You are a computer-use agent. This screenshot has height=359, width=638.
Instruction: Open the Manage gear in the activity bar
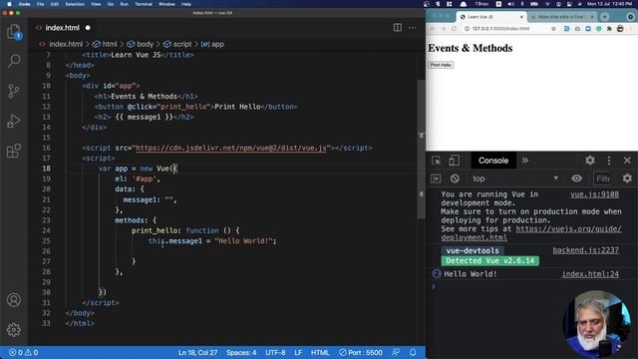click(14, 329)
